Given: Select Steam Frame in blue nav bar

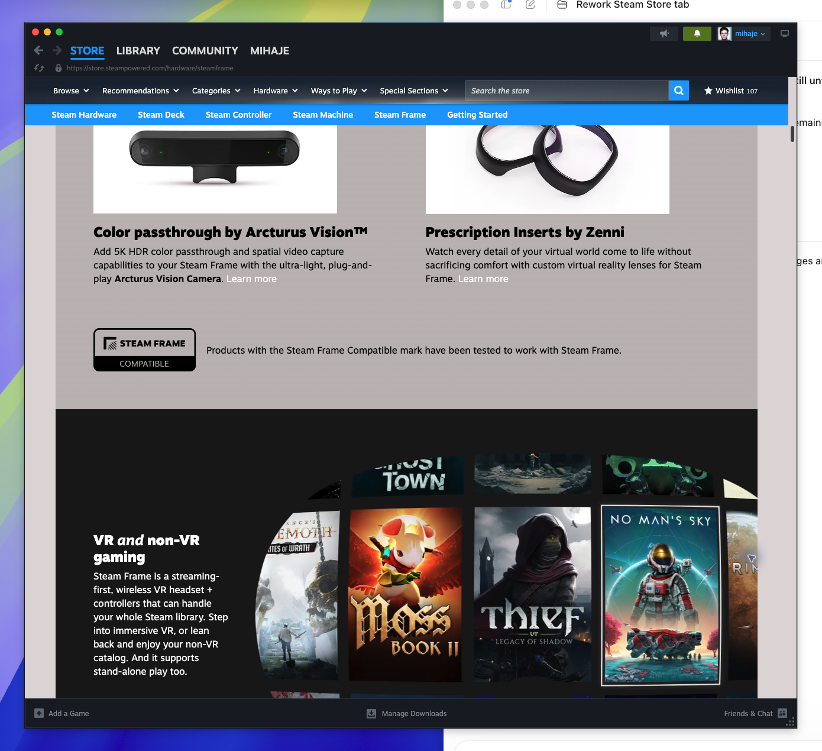Looking at the screenshot, I should tap(400, 115).
